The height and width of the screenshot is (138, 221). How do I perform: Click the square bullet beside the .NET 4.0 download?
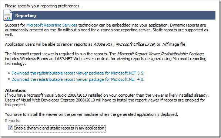point(9,79)
